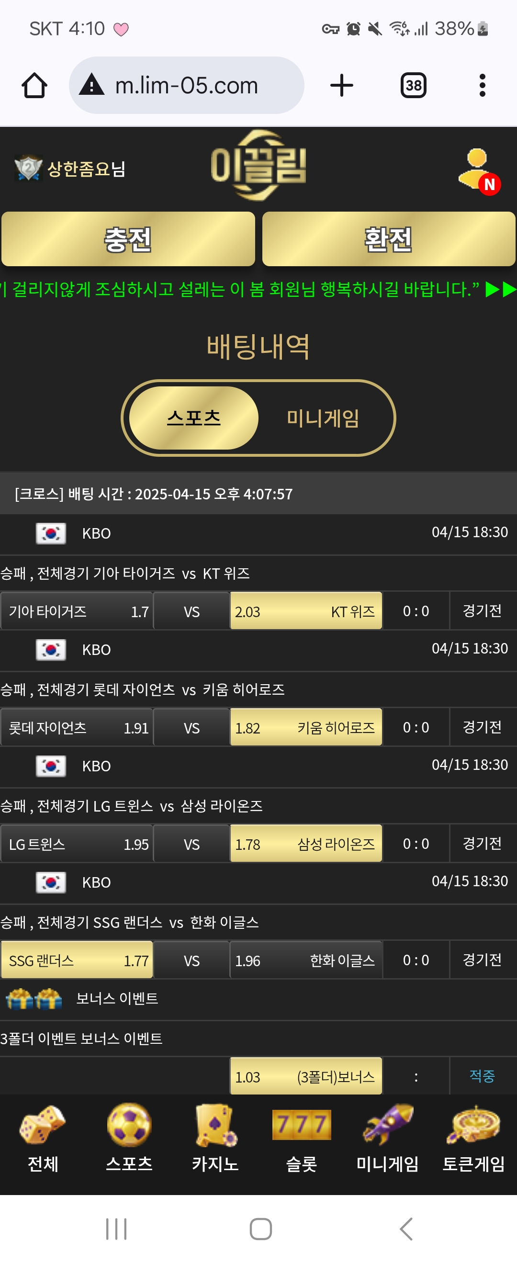Image resolution: width=517 pixels, height=1264 pixels.
Task: Switch to the 미니게임 betting history tab
Action: [323, 418]
